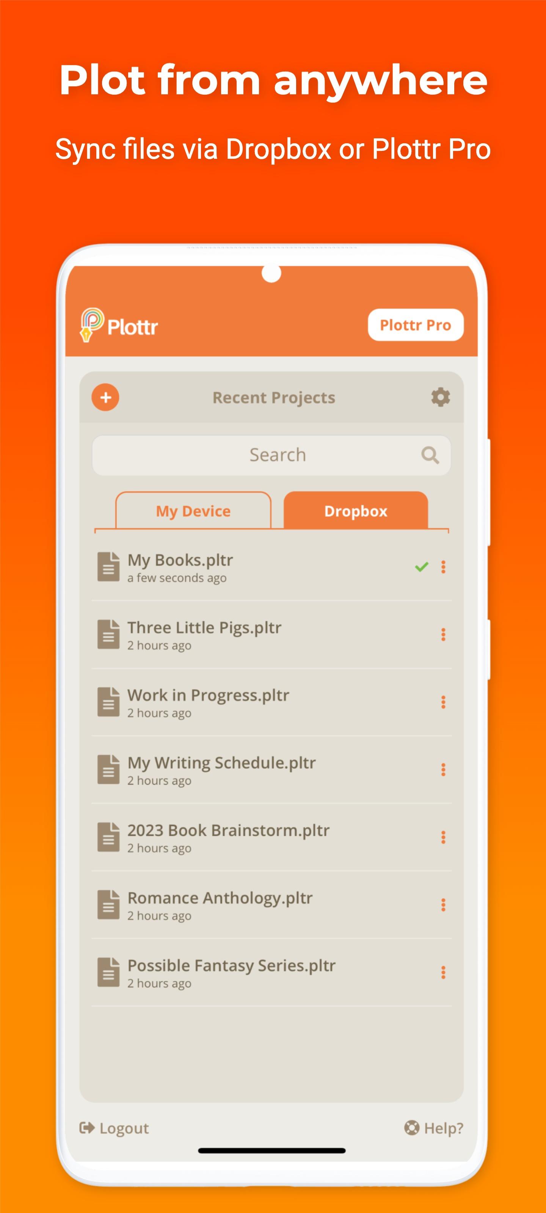Tap the search magnifier icon

tap(430, 455)
